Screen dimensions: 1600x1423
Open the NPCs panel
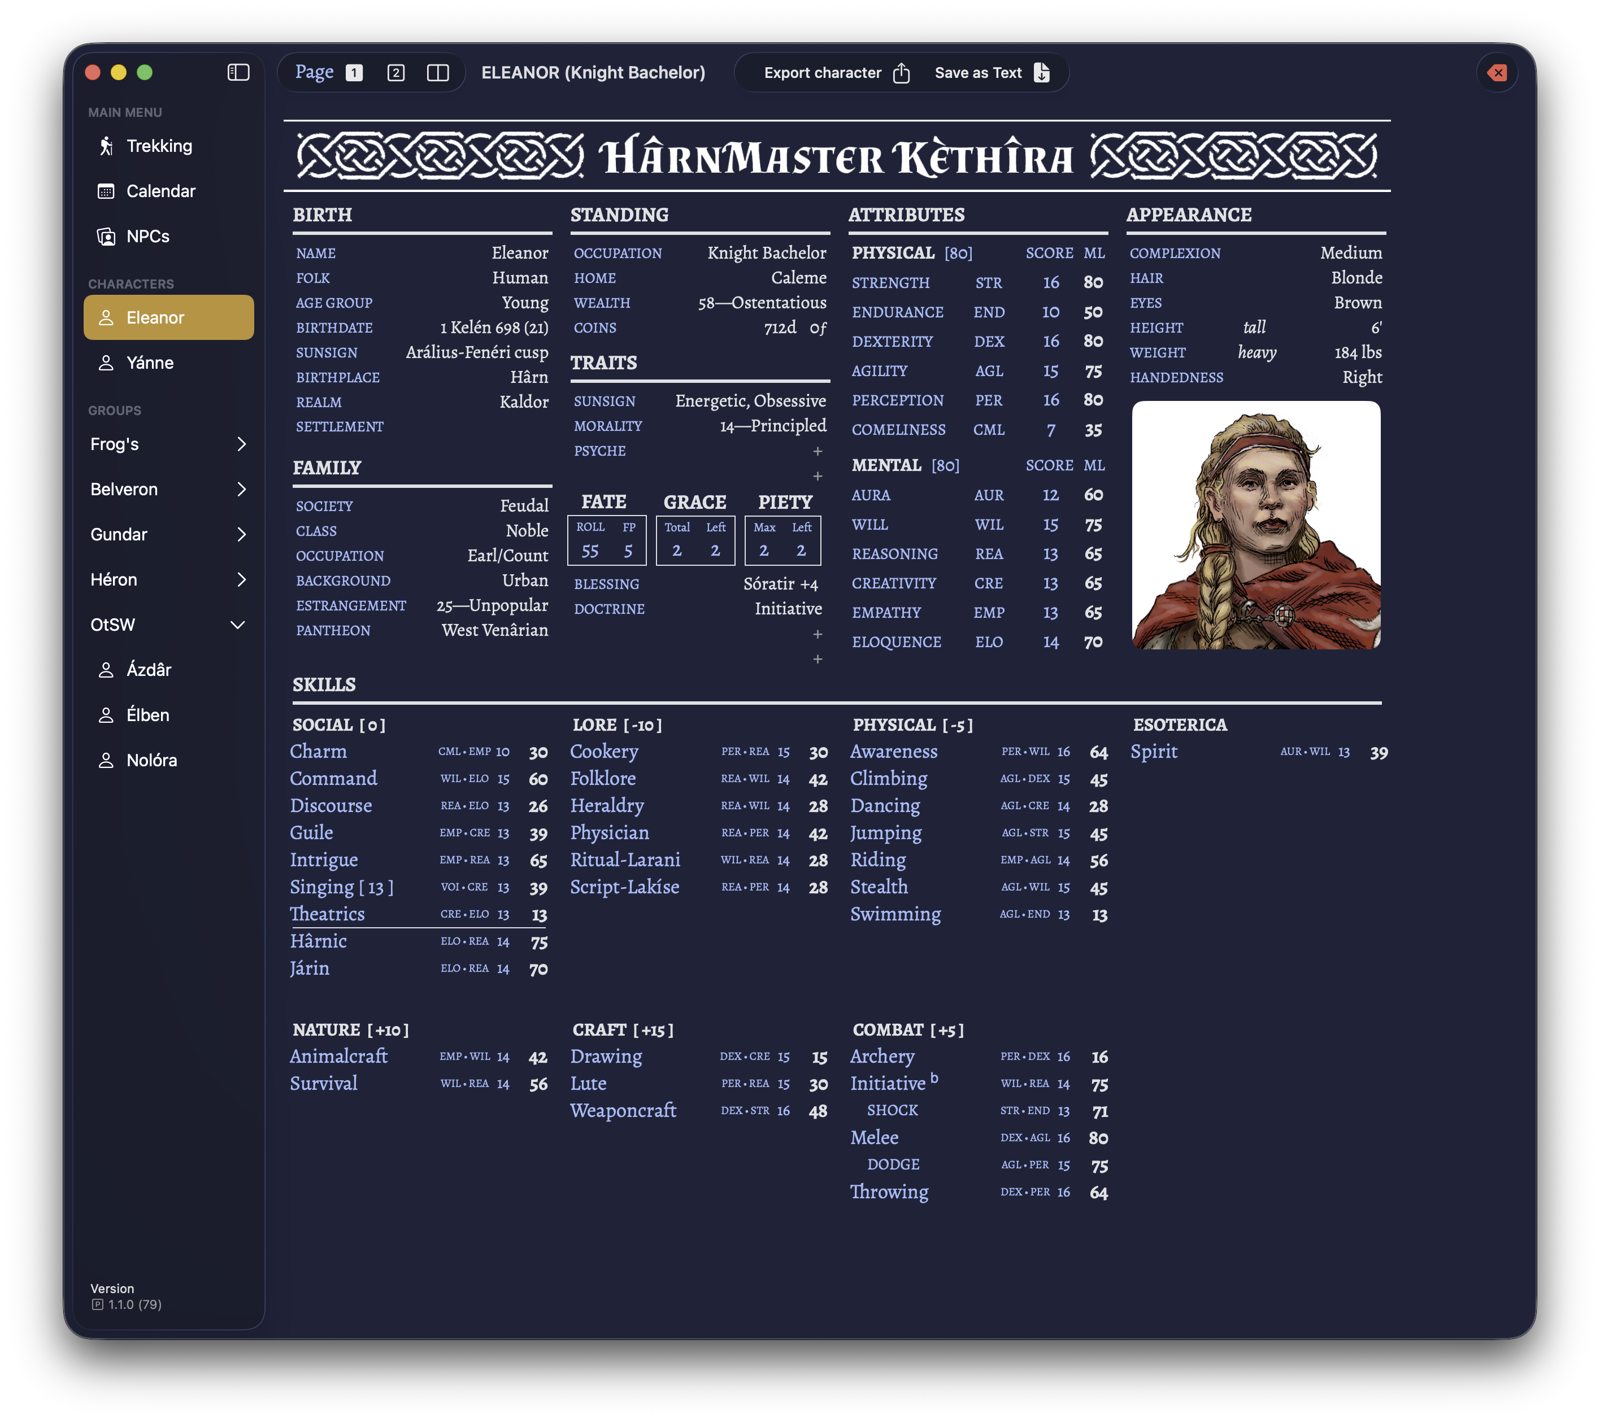coord(149,236)
